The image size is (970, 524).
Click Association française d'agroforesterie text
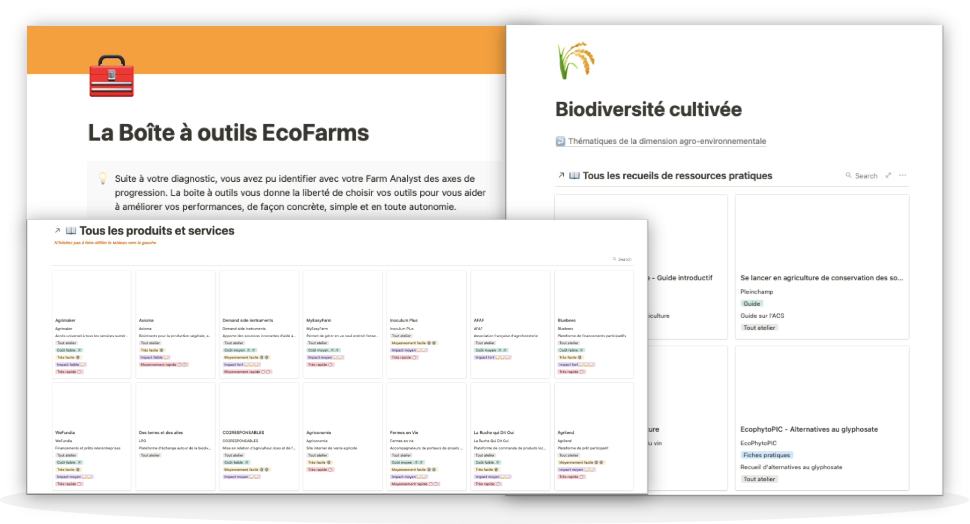(x=505, y=336)
